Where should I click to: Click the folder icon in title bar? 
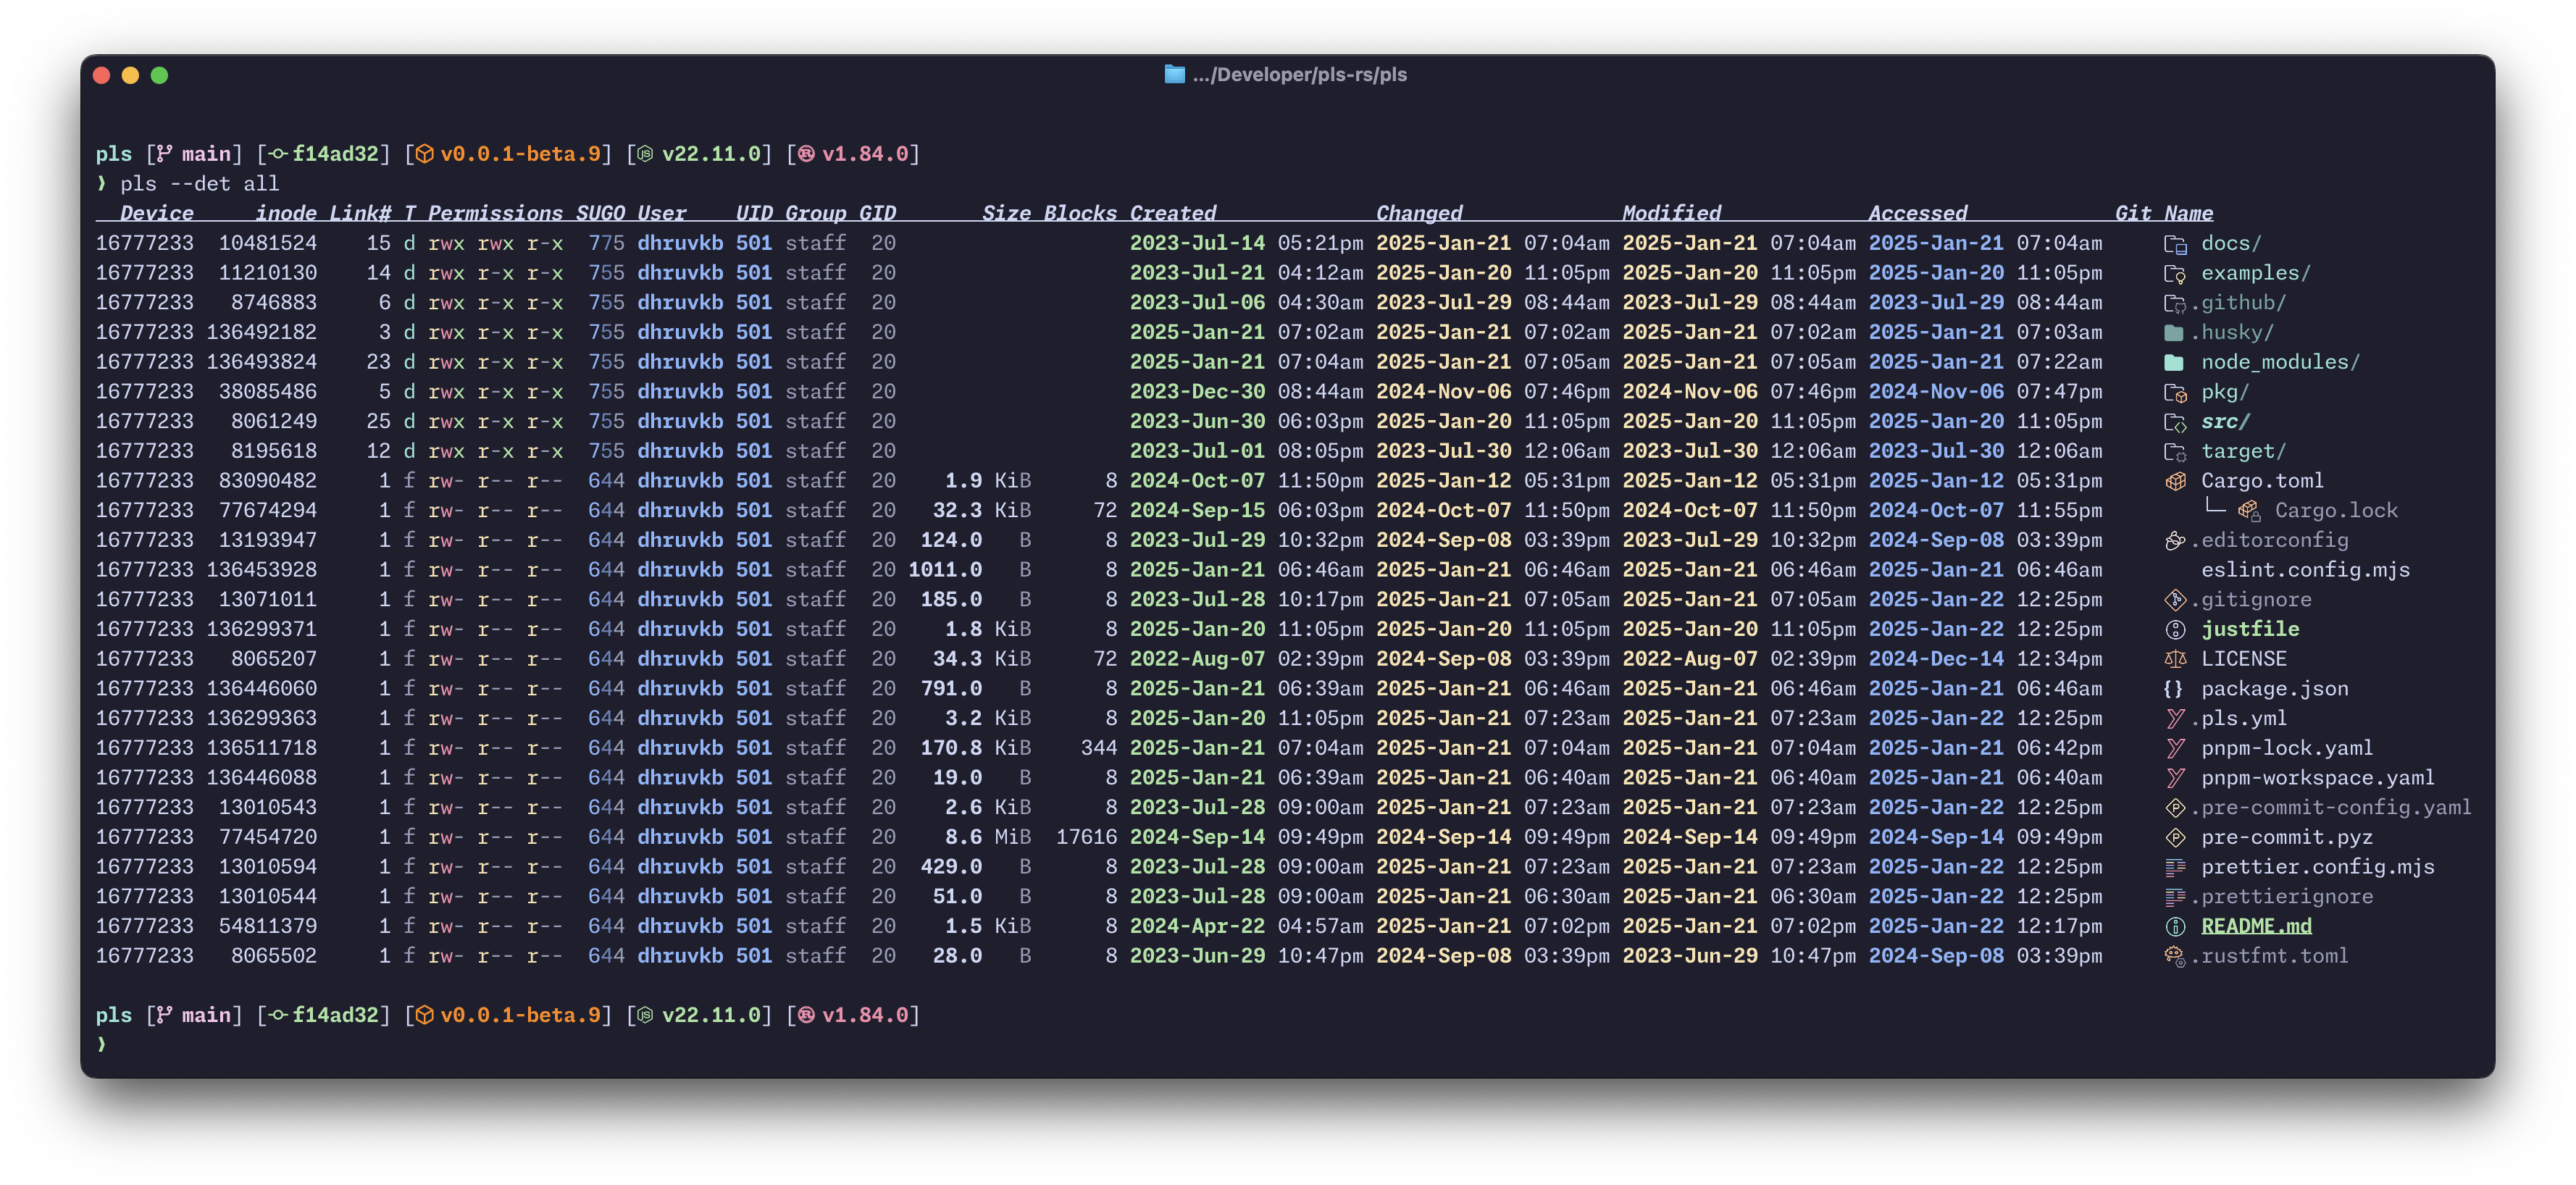(1174, 75)
